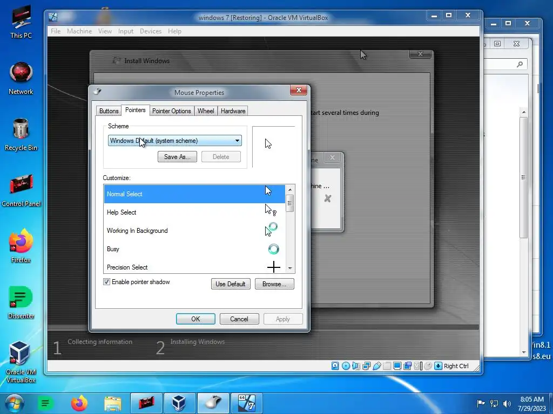Open the Network desktop icon
Image resolution: width=553 pixels, height=414 pixels.
click(21, 78)
